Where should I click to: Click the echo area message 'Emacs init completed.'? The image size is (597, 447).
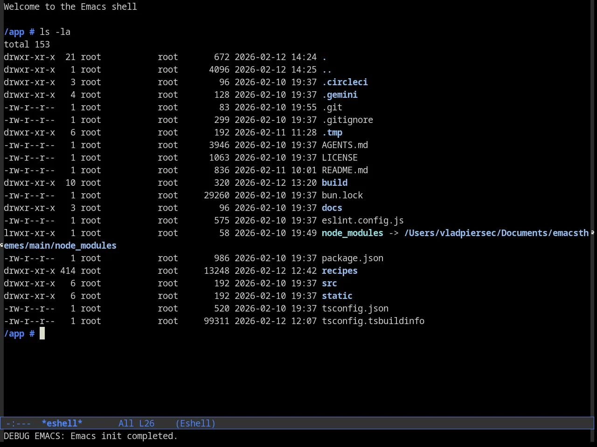click(124, 436)
